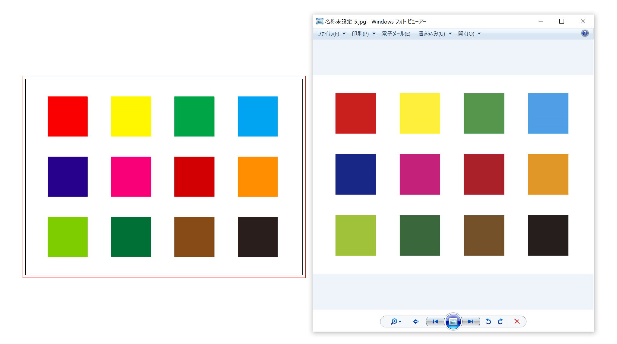Click the dark purple square in left artboard
Image resolution: width=617 pixels, height=344 pixels.
coord(68,177)
